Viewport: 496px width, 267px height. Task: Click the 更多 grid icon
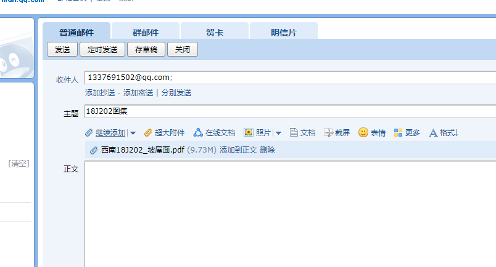399,133
